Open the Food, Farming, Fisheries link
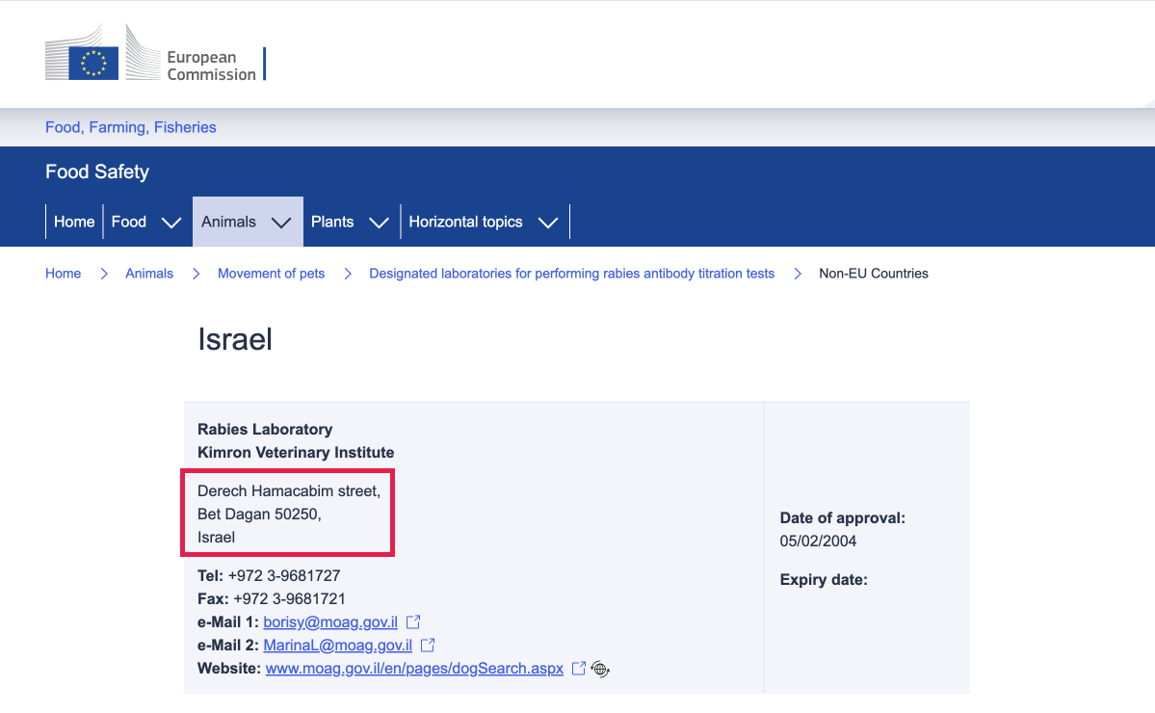The height and width of the screenshot is (713, 1155). [x=131, y=127]
